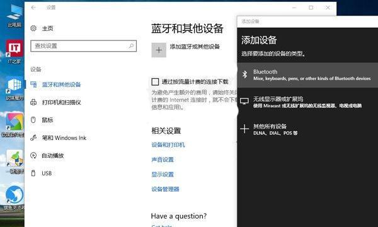
Task: Go to 主页 home page
Action: (x=47, y=28)
